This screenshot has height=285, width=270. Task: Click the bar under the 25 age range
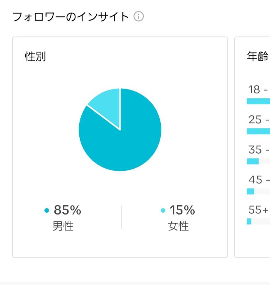(258, 131)
